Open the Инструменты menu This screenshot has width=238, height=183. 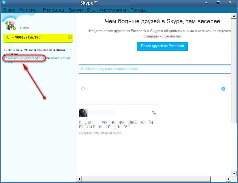click(112, 10)
